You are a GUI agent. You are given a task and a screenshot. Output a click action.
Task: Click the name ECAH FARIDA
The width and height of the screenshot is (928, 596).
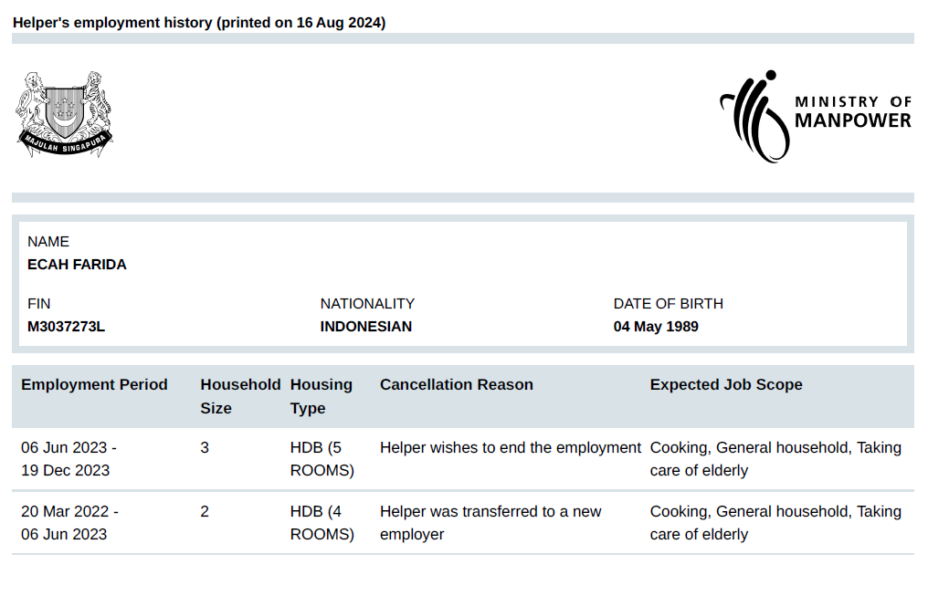tap(77, 265)
